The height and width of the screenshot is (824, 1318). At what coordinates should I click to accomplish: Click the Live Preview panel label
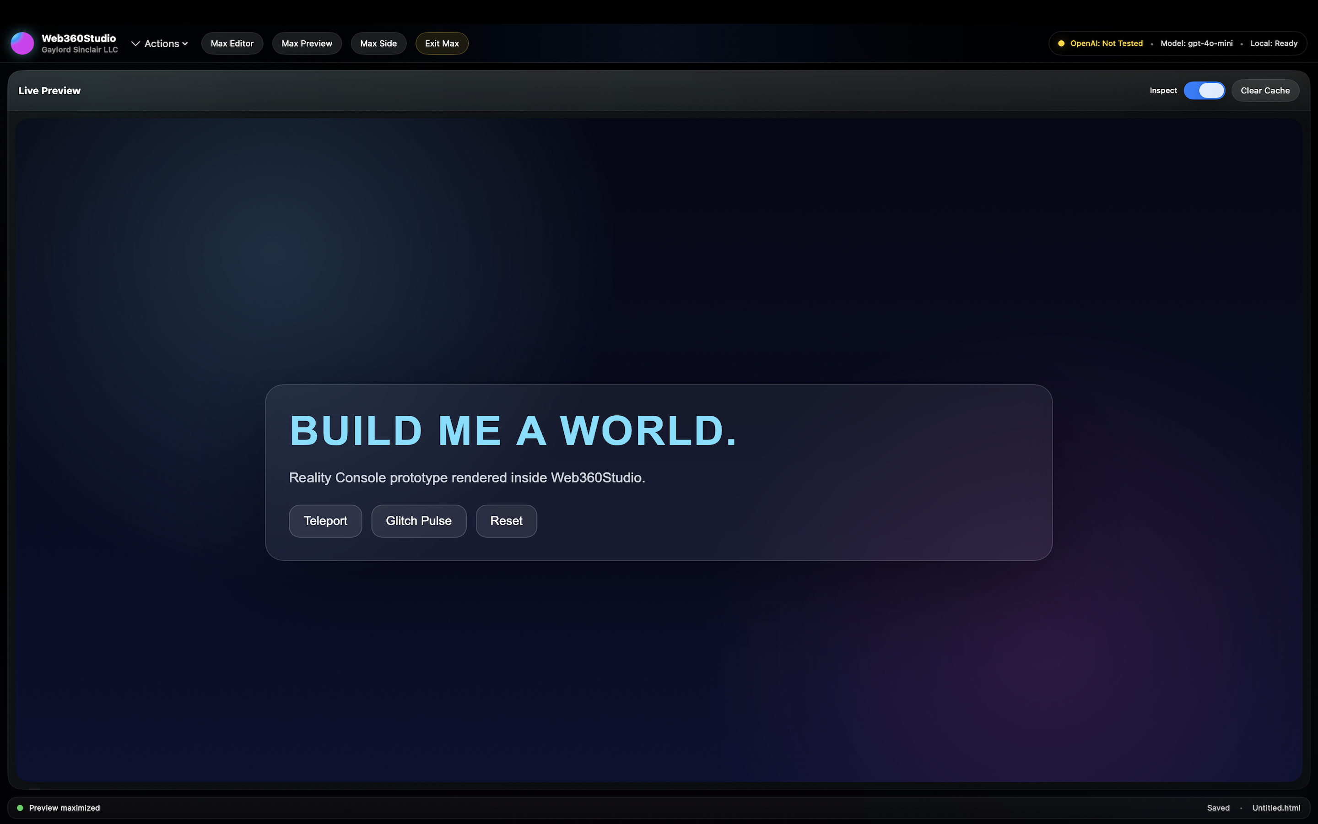(49, 91)
